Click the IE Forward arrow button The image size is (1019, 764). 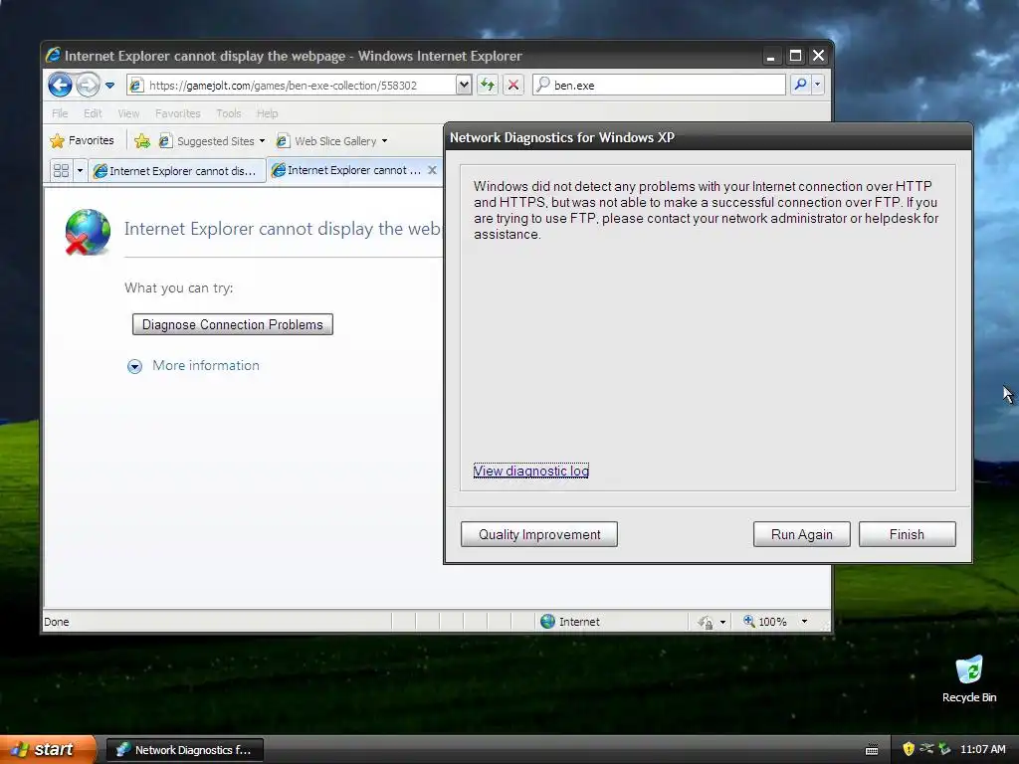coord(88,85)
